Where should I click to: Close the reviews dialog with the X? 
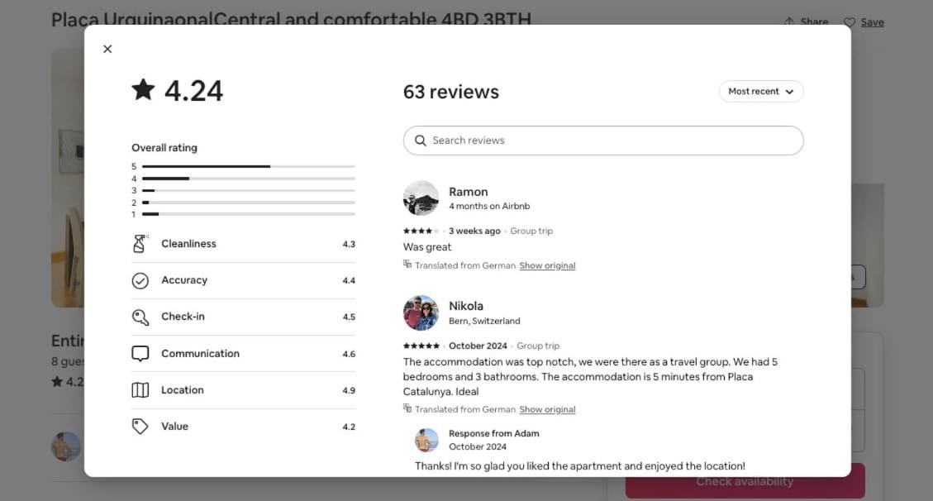(107, 49)
